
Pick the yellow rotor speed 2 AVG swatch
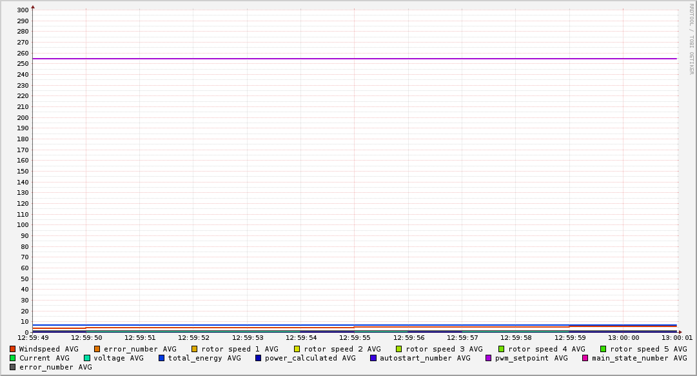coord(297,349)
